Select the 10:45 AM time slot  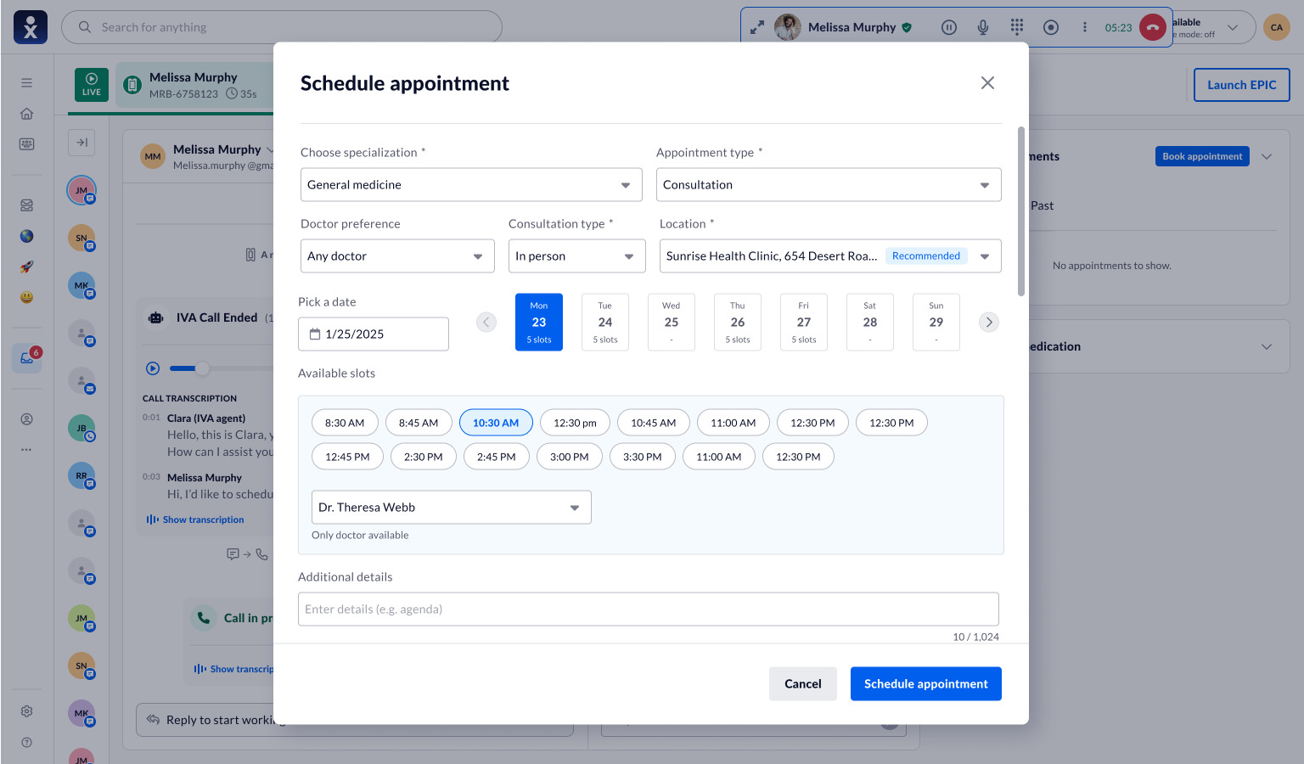(x=654, y=423)
